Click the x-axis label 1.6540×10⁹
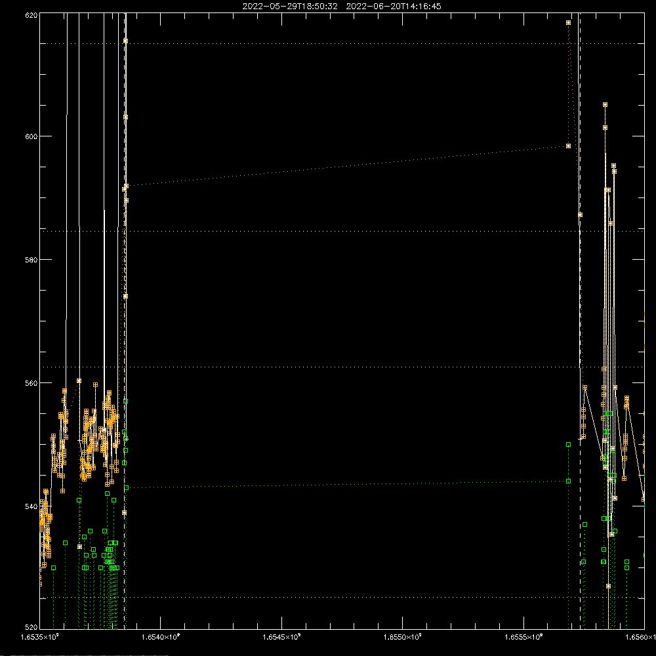 (161, 637)
